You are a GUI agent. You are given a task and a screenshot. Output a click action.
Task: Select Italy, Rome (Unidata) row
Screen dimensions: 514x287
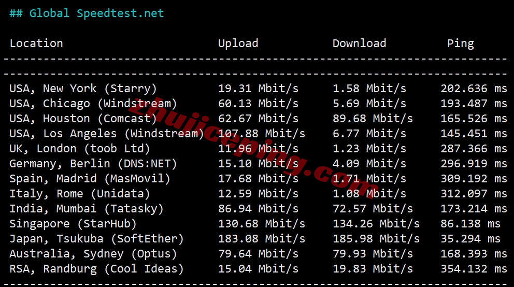tap(258, 194)
